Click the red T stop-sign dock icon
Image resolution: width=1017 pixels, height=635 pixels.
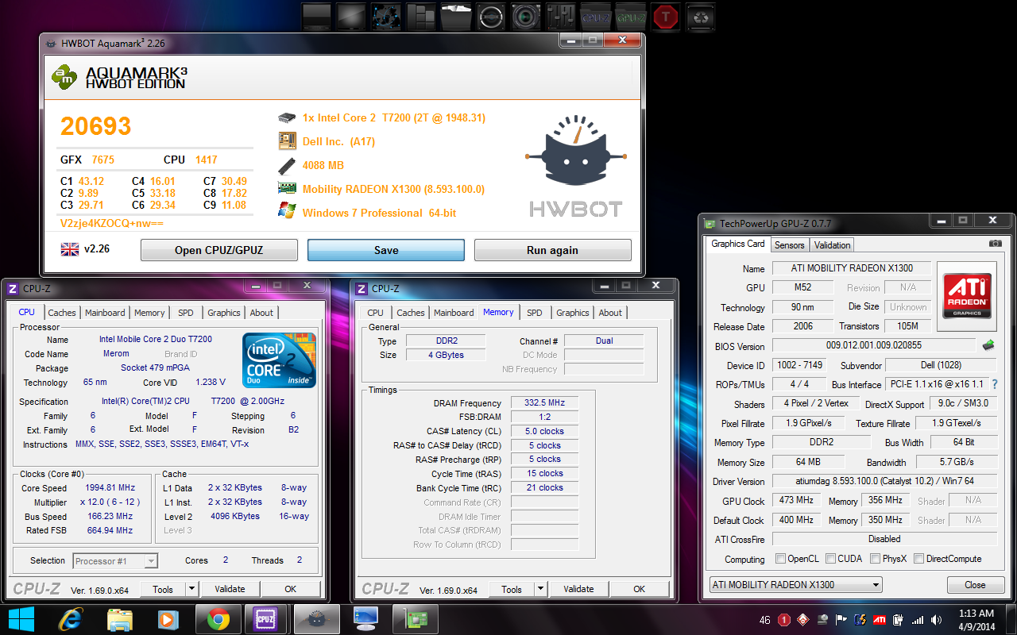click(x=666, y=17)
